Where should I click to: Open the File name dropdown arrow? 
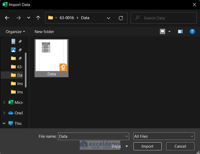pos(126,136)
